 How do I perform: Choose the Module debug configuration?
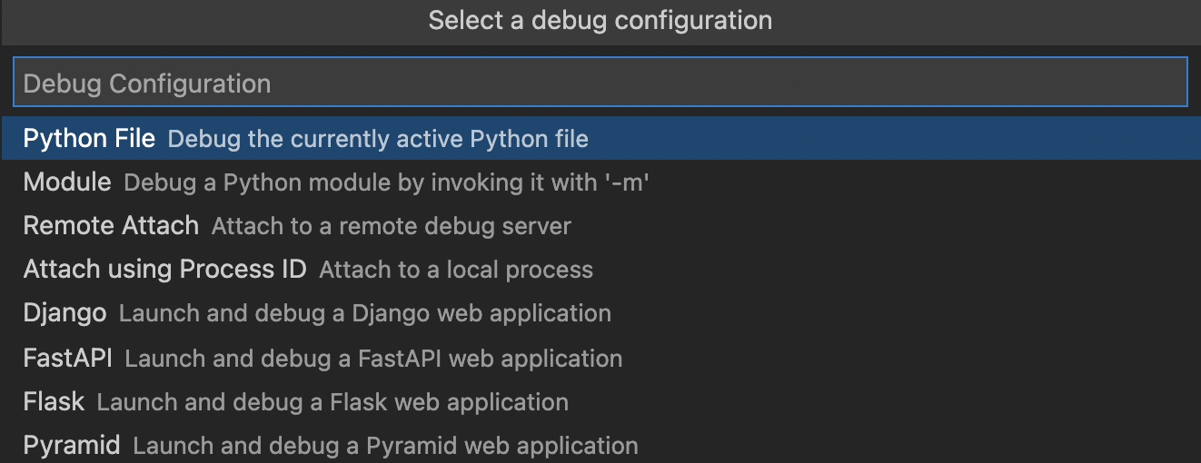pos(600,182)
